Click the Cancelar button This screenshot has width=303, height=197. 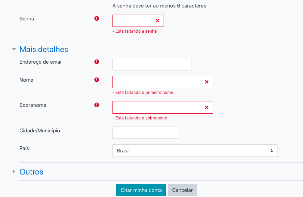pyautogui.click(x=182, y=190)
